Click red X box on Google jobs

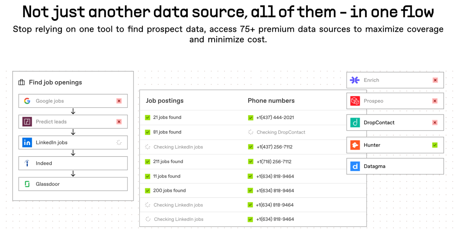click(x=119, y=101)
